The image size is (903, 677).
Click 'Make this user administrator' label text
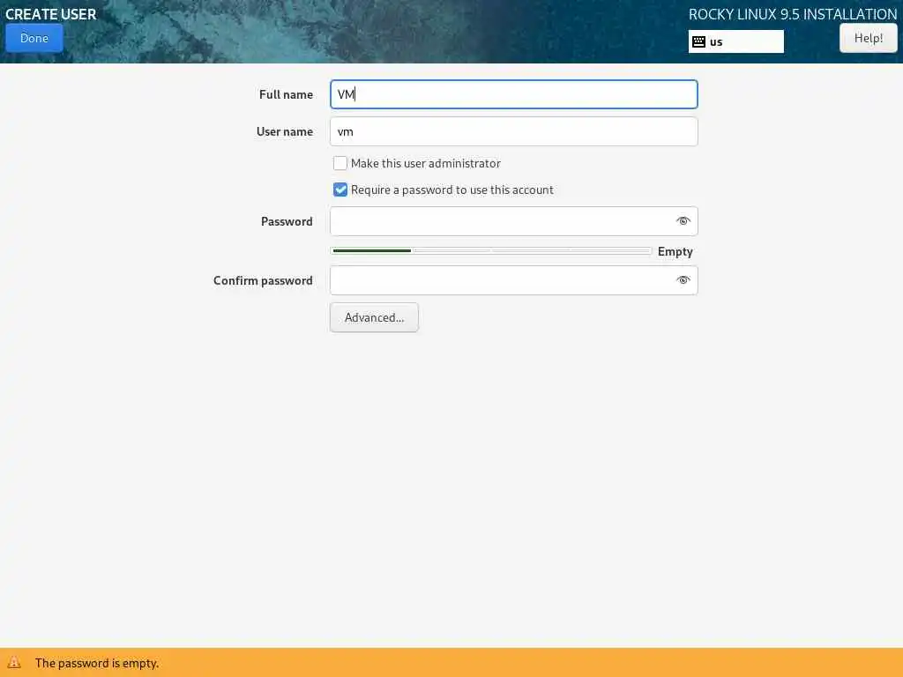tap(426, 163)
